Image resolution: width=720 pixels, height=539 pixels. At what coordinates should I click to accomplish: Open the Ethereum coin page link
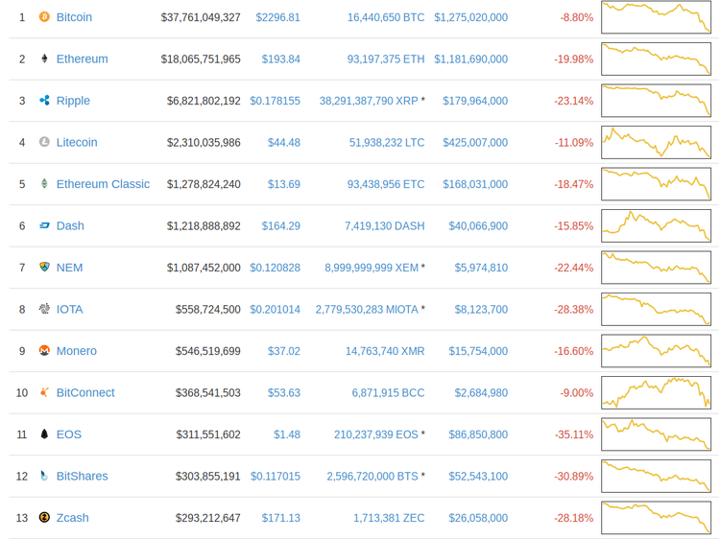83,59
